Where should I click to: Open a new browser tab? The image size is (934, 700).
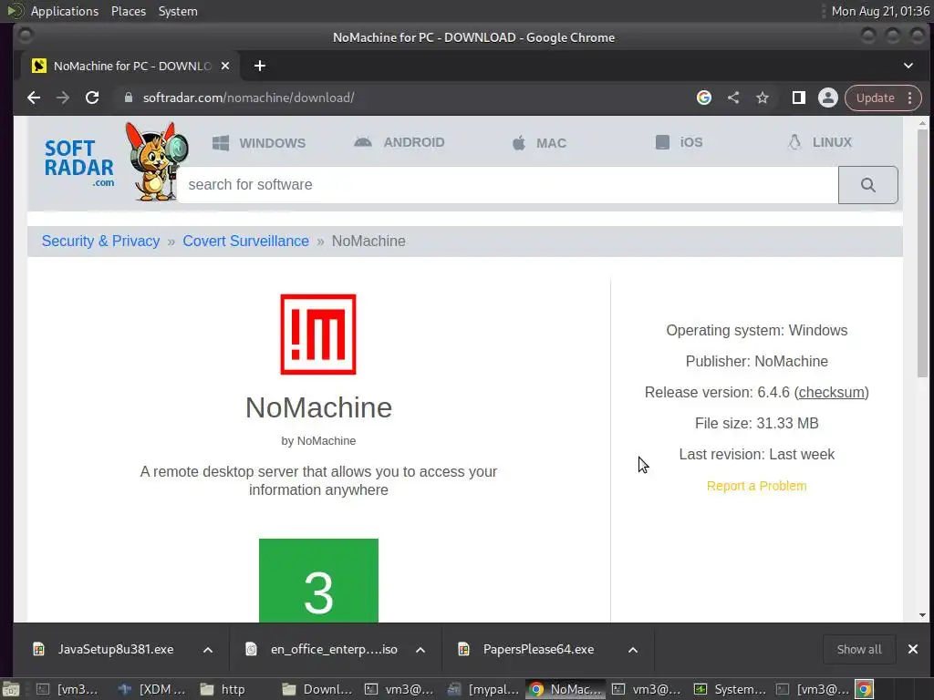tap(260, 66)
